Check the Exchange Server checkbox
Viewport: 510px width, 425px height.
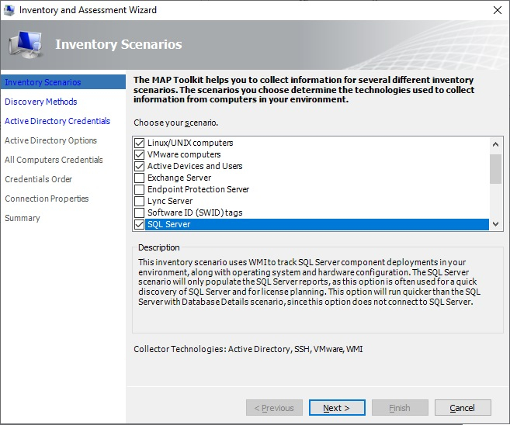tap(139, 178)
